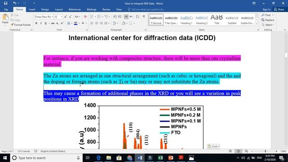The image size is (288, 162).
Task: Click the proofing errors icon in status bar
Action: click(x=36, y=151)
